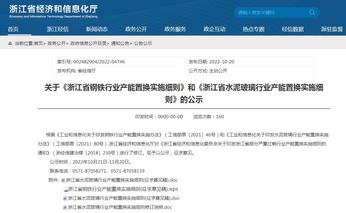Click the 通知公告 breadcrumb link
The image size is (346, 213).
(120, 43)
